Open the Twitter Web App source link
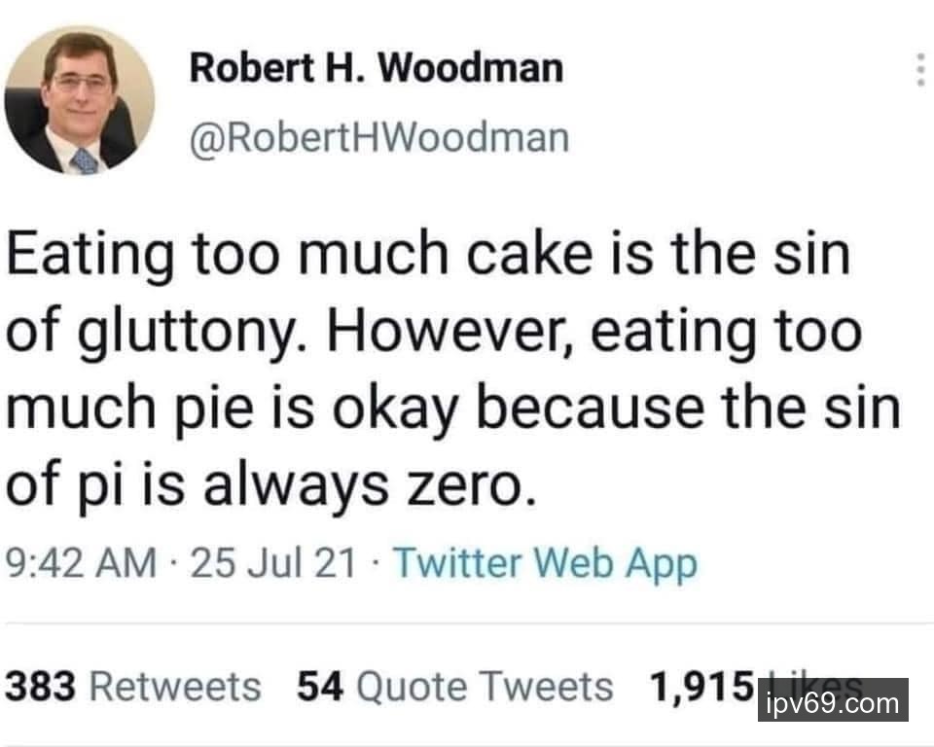This screenshot has width=934, height=747. pyautogui.click(x=544, y=563)
